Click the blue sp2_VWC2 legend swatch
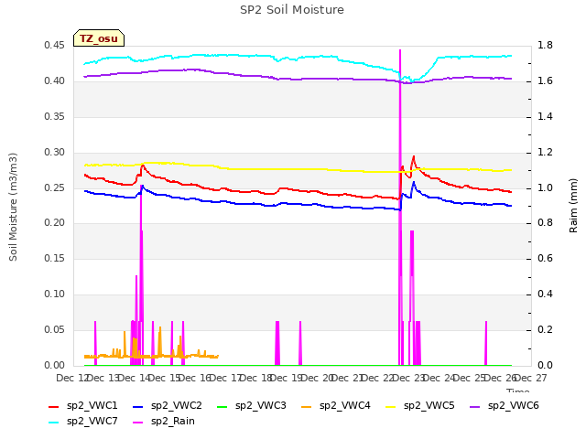 [138, 407]
